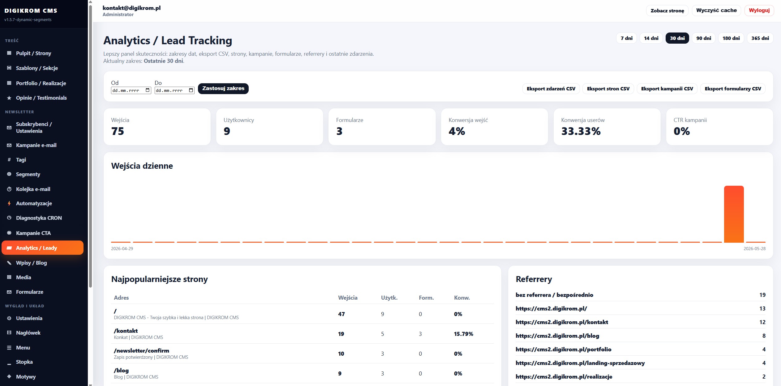This screenshot has height=386, width=781.
Task: Open the calendar picker in Od field
Action: (x=148, y=90)
